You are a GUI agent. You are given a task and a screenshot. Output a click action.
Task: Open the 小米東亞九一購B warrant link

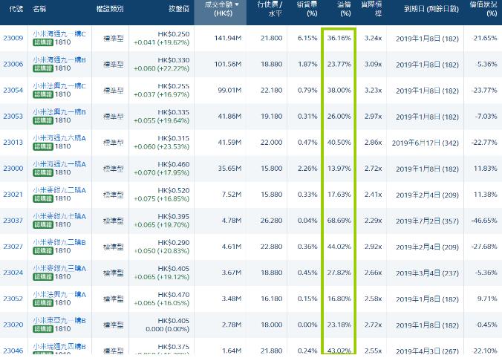59,320
